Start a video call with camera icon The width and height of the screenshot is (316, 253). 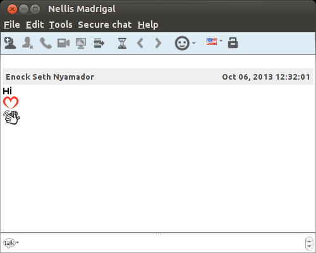[x=63, y=43]
